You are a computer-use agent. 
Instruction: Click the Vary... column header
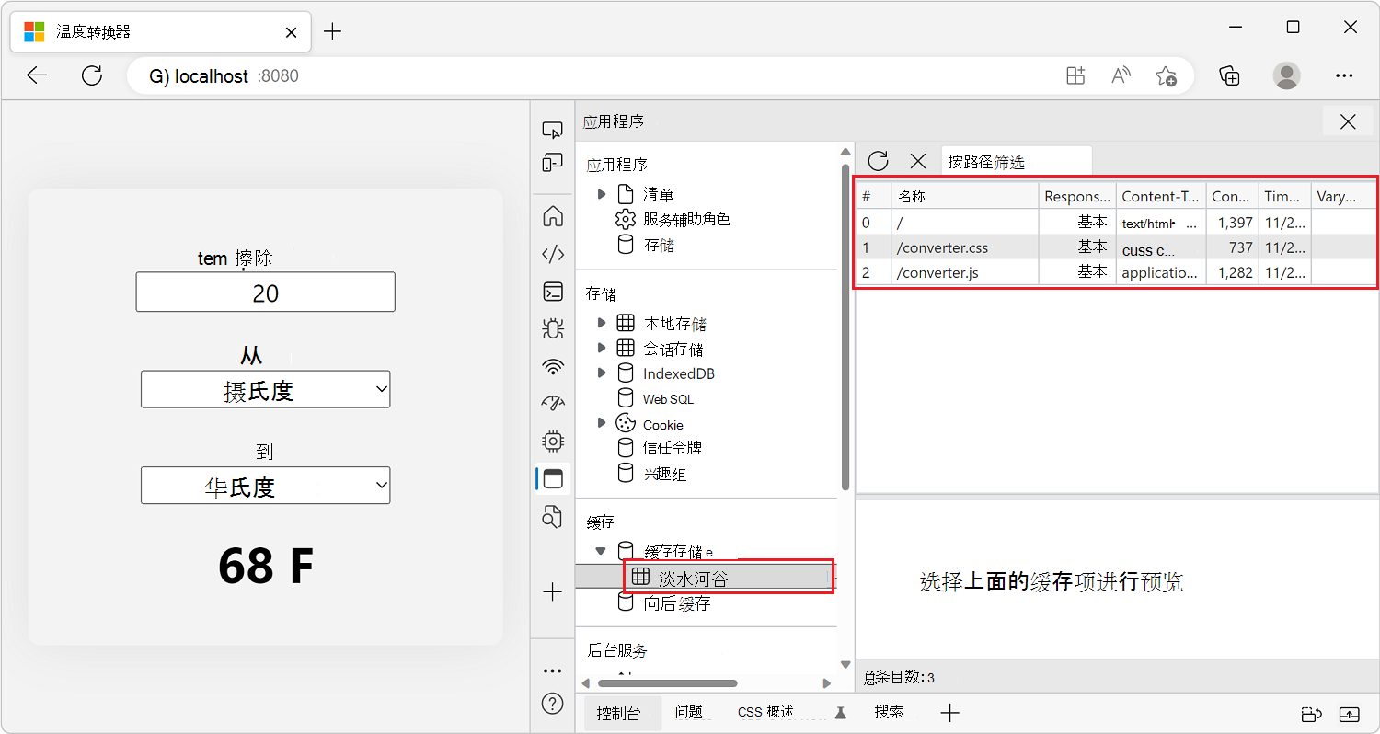[1344, 196]
